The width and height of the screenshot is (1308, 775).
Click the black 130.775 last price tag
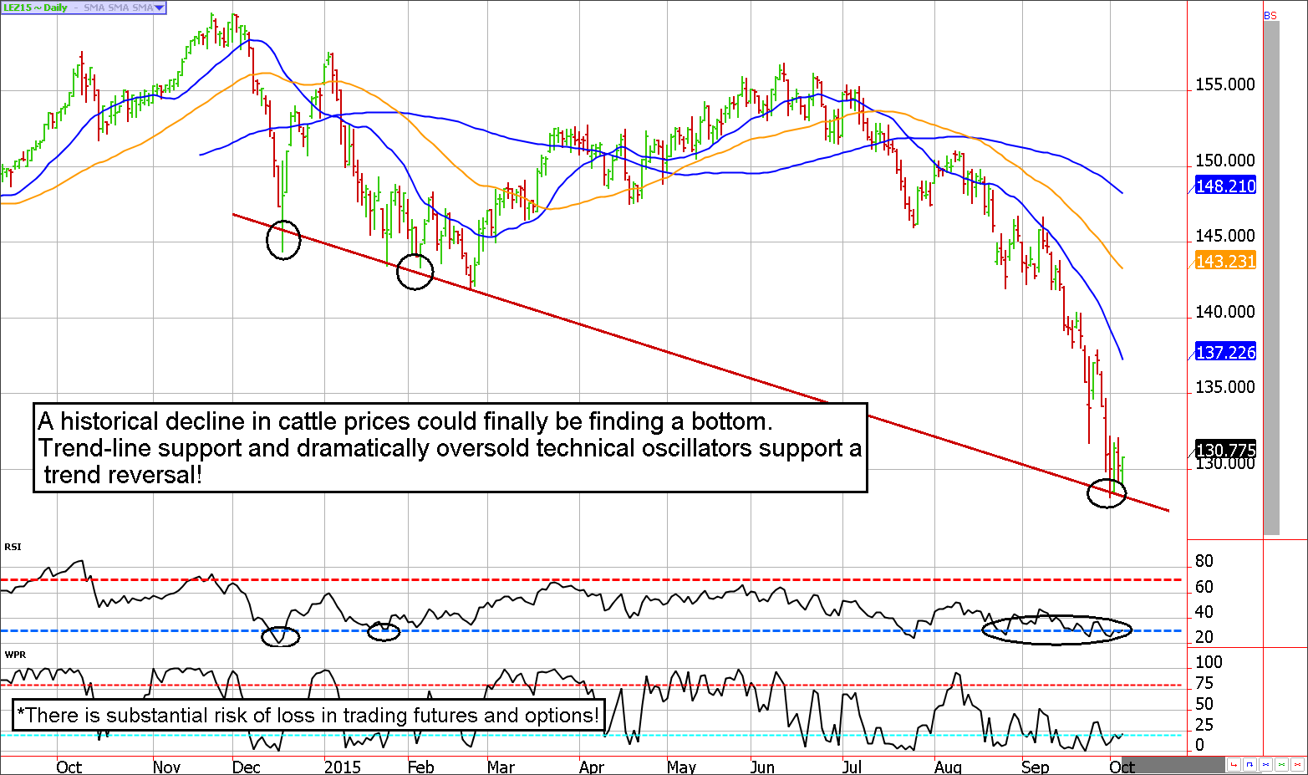[1225, 450]
